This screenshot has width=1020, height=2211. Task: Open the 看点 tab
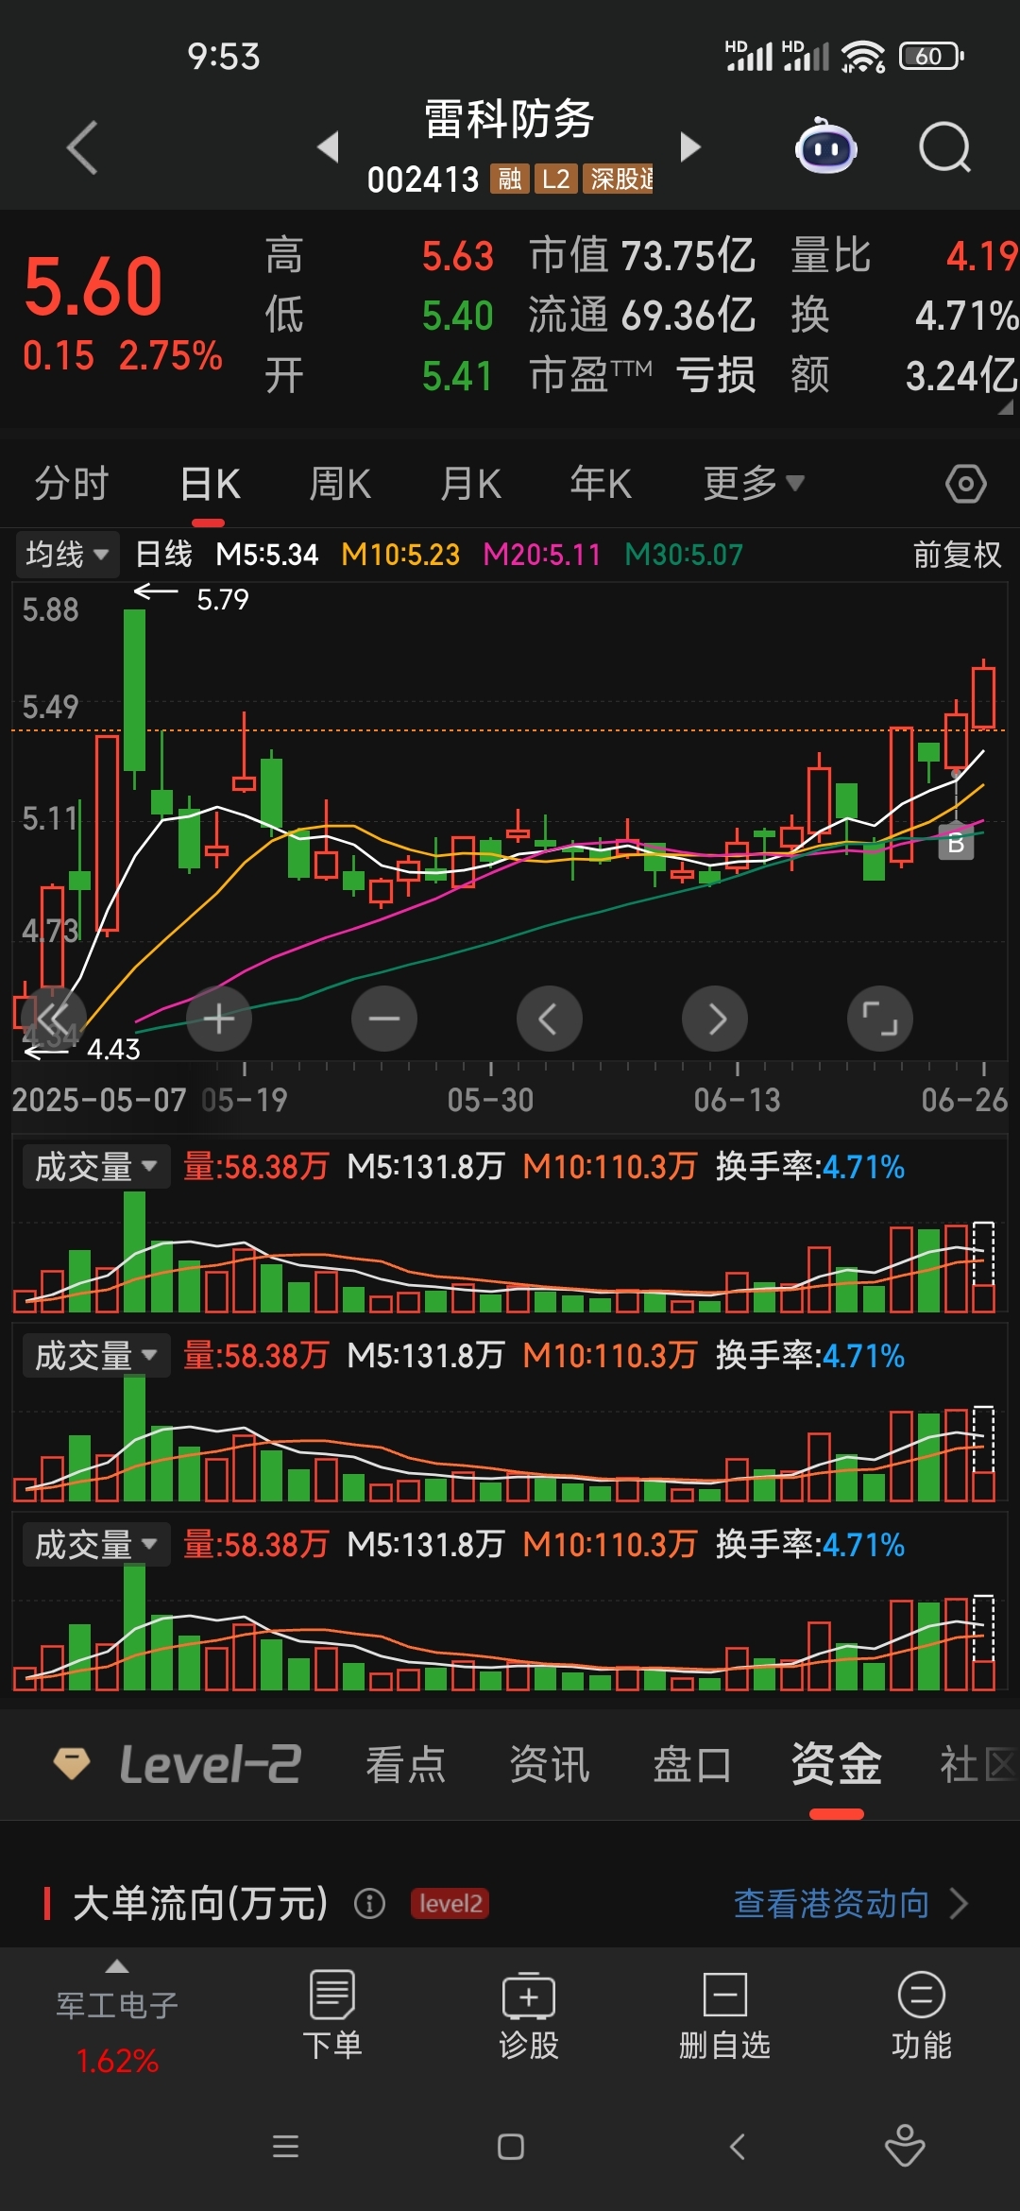tap(405, 1764)
